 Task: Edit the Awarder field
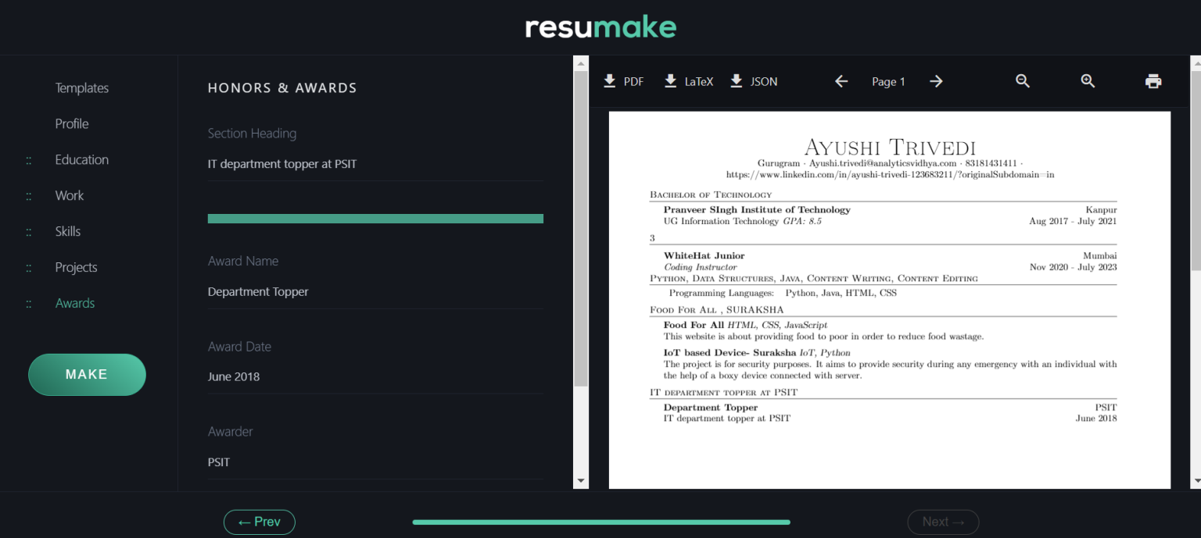click(x=375, y=462)
